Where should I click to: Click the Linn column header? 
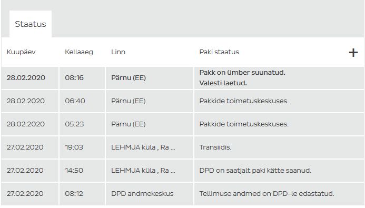coord(119,52)
